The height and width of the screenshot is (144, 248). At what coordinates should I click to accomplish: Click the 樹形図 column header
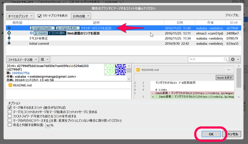coord(17,23)
